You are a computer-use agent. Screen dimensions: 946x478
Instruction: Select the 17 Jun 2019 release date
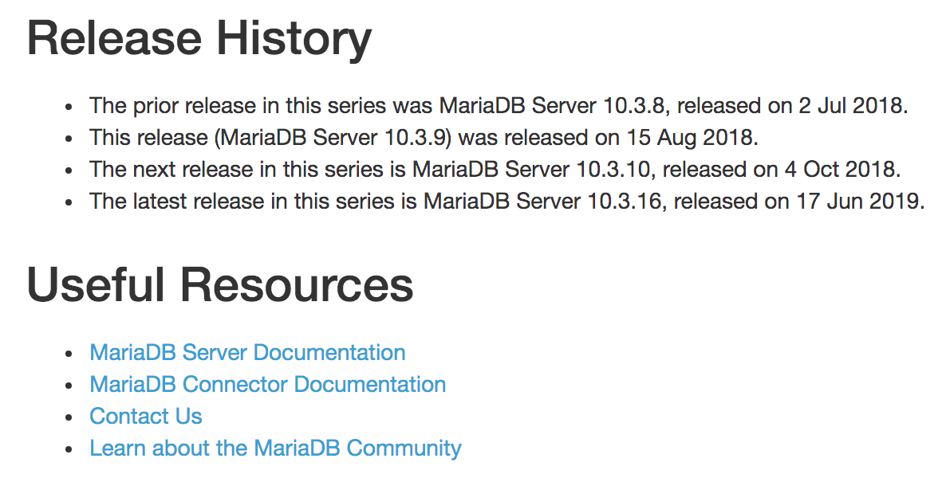click(x=857, y=202)
